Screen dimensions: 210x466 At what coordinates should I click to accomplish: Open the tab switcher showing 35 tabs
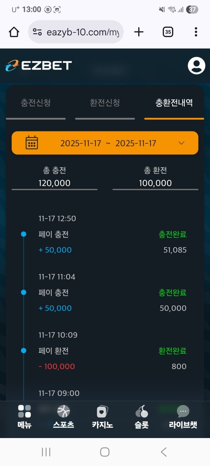point(168,31)
